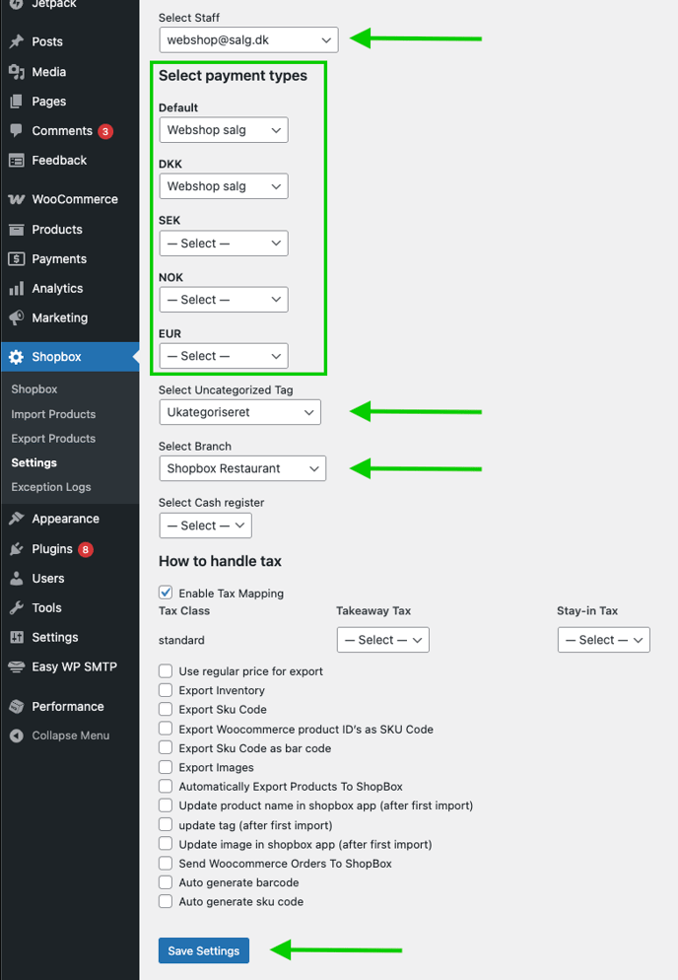Viewport: 678px width, 980px height.
Task: Click the Save Settings button
Action: [x=203, y=950]
